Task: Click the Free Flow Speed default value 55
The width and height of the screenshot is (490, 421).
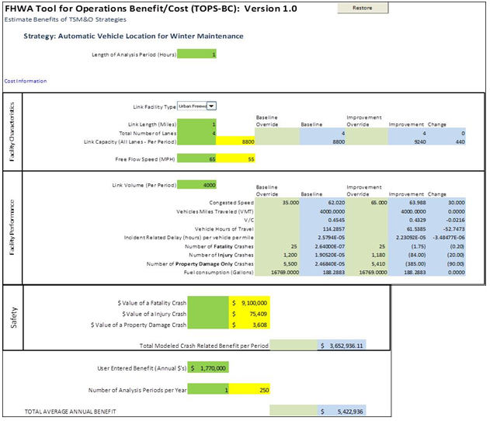Action: (x=235, y=158)
